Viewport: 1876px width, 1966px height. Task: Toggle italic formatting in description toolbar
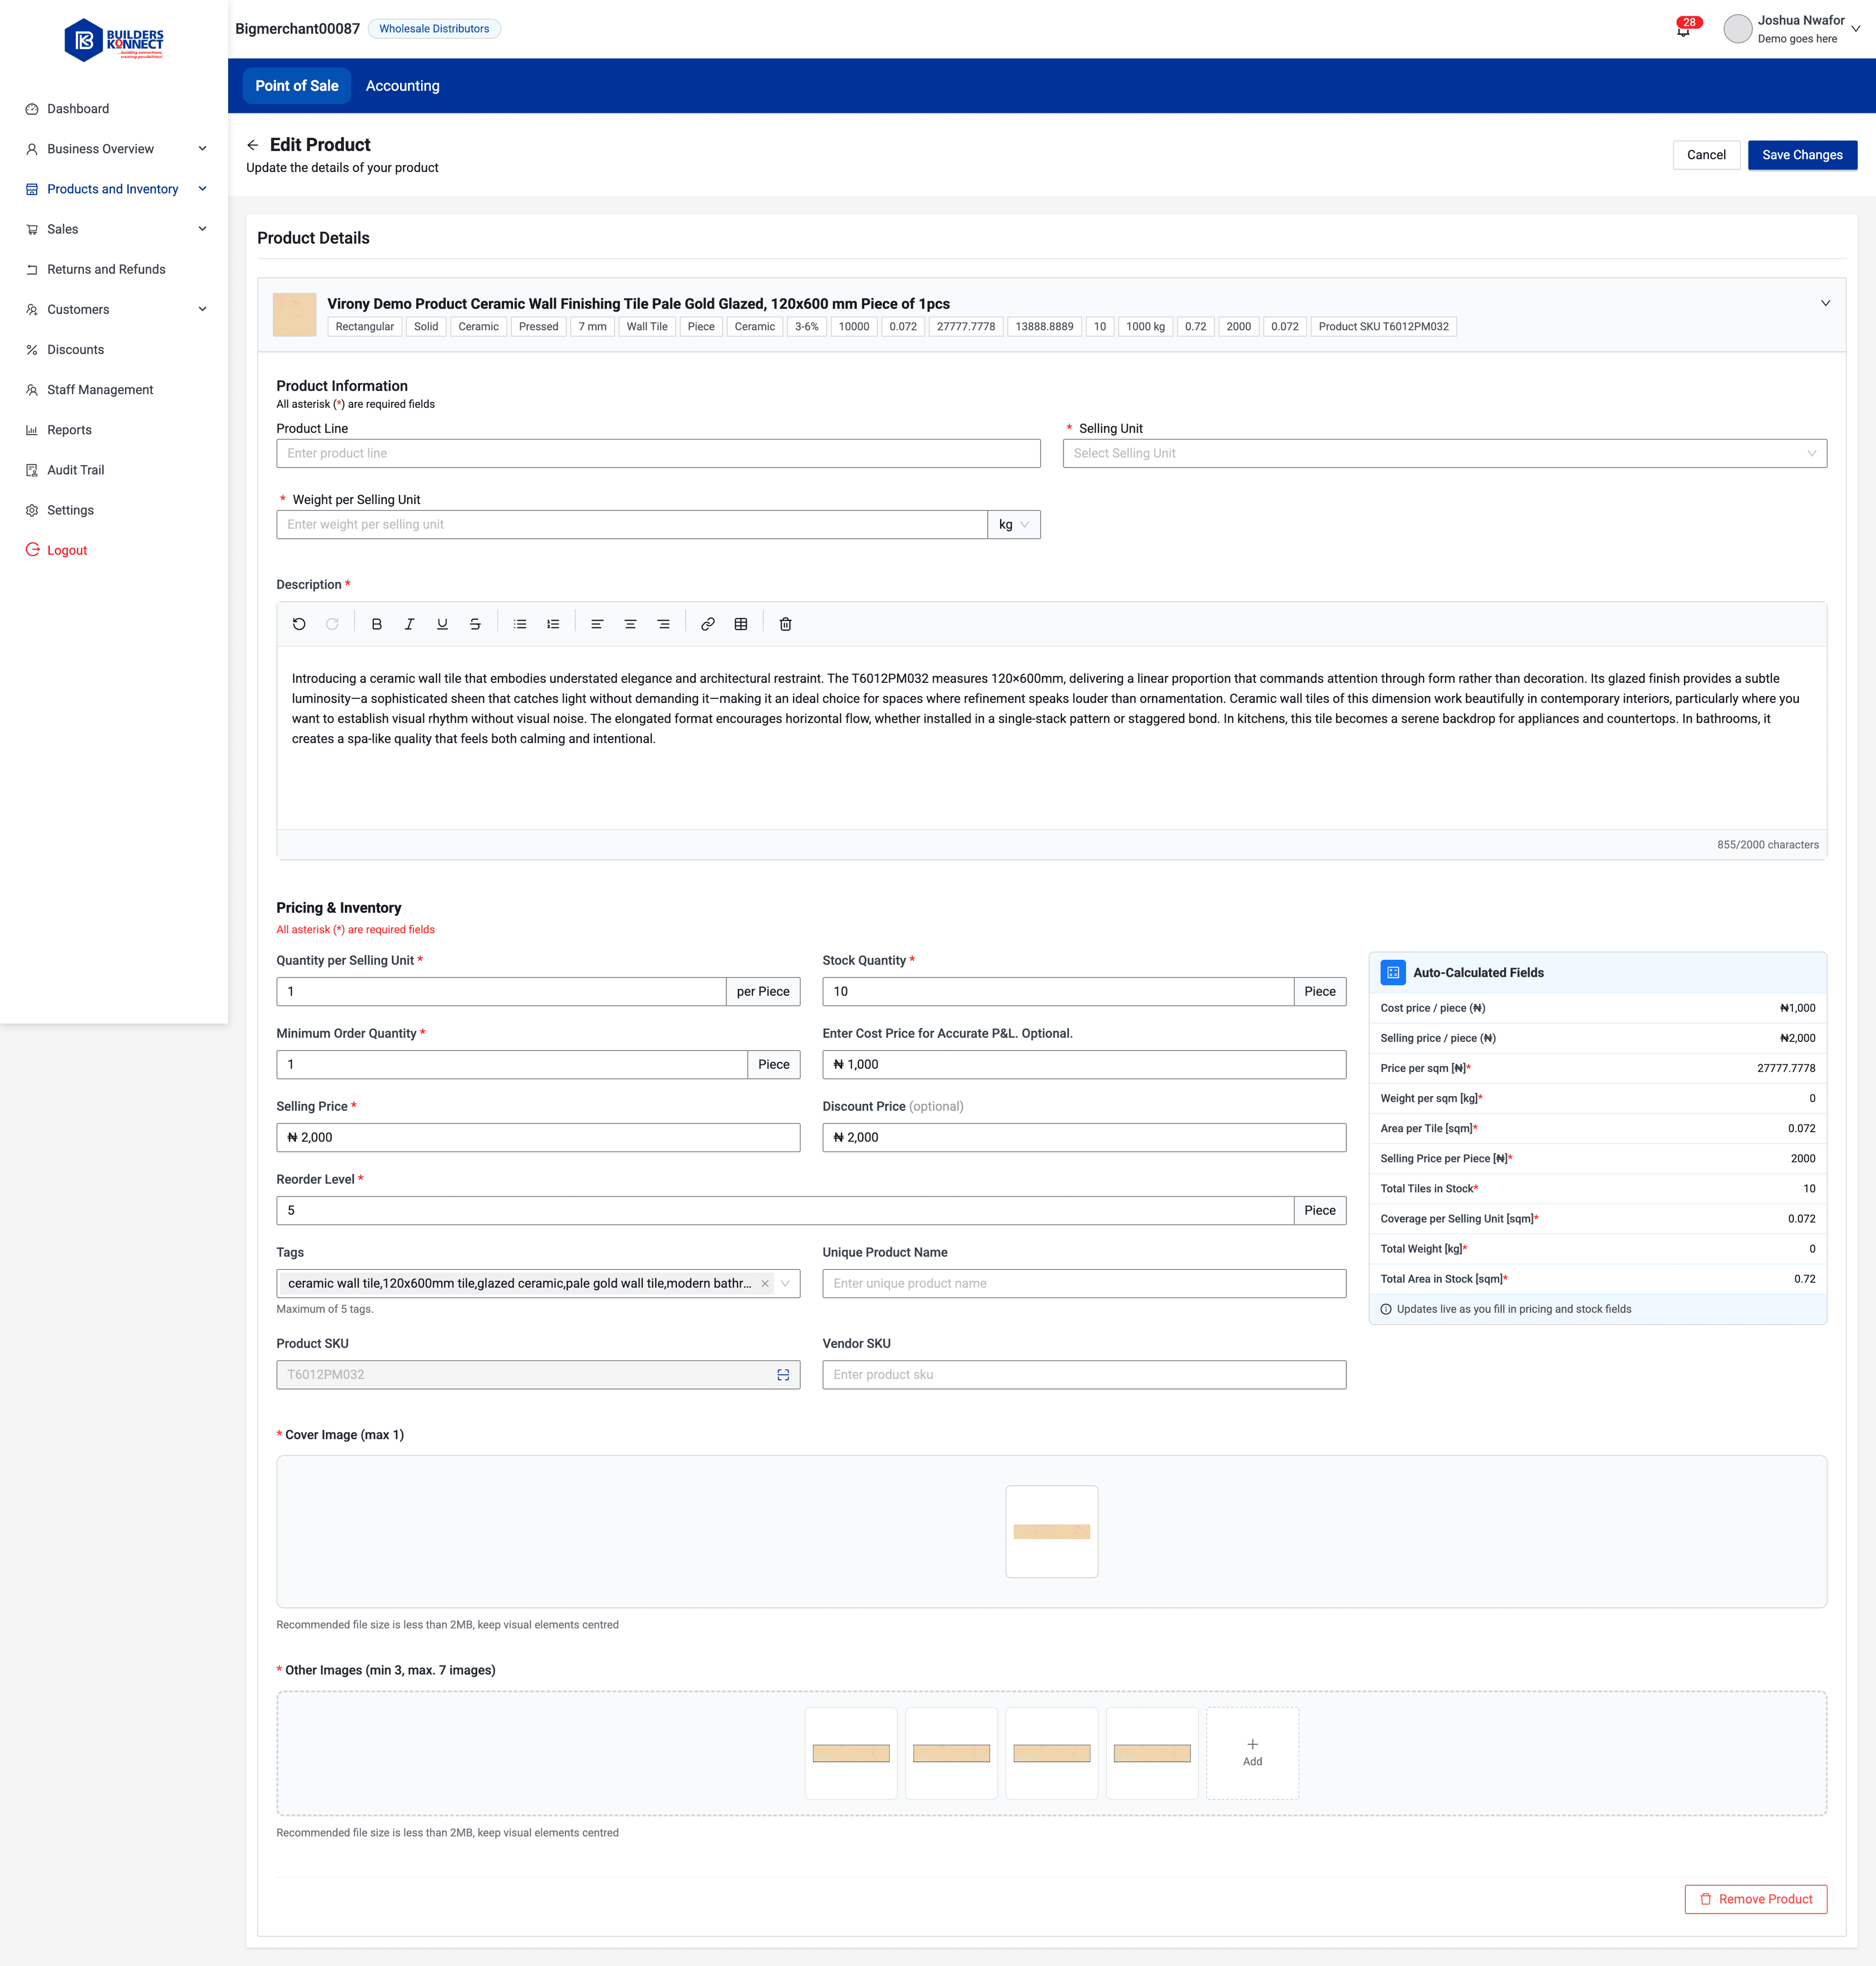[409, 624]
